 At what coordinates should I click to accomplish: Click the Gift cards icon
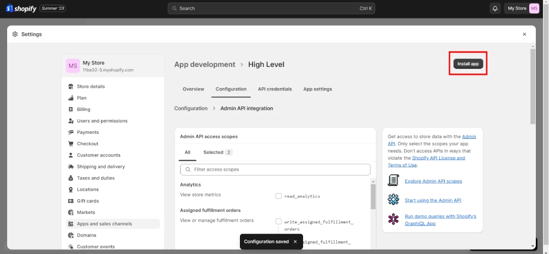point(71,201)
